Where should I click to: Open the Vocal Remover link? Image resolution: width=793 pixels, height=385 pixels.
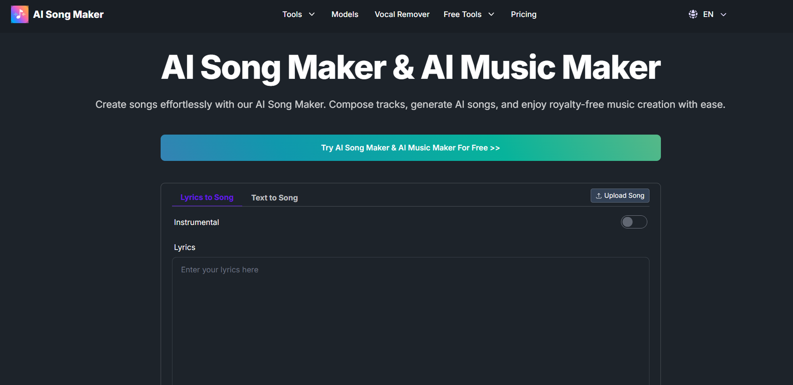pos(402,14)
